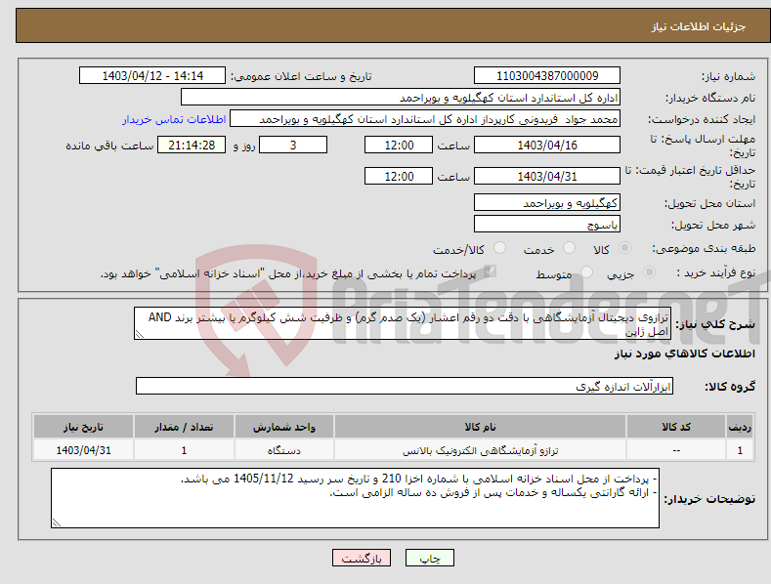This screenshot has width=771, height=584.
Task: Open buyer contact info link (اطلاعات تماس خریدار)
Action: click(x=174, y=119)
